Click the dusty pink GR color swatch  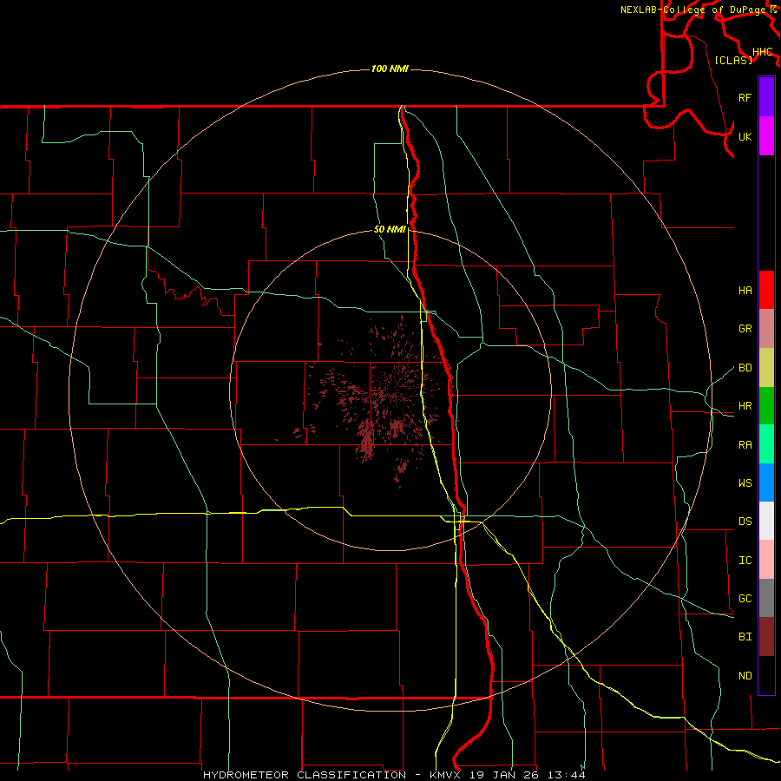pos(766,328)
